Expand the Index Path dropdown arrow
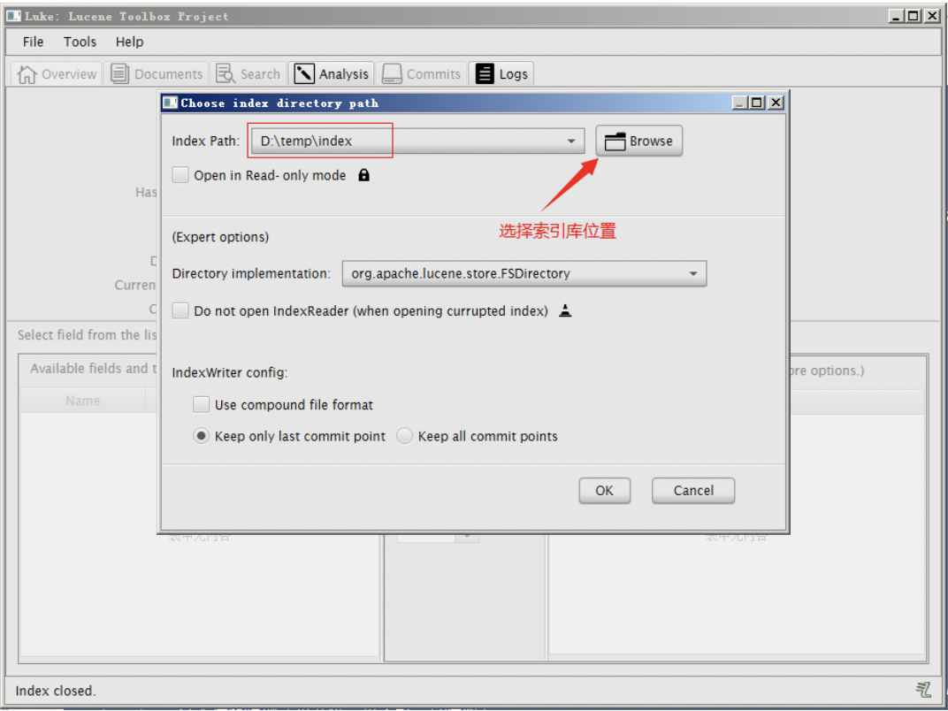This screenshot has width=948, height=711. point(571,141)
